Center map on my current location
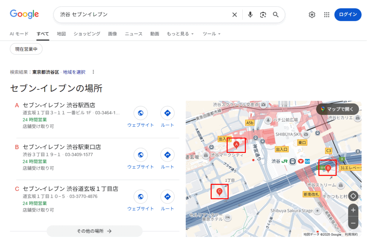 [x=353, y=196]
